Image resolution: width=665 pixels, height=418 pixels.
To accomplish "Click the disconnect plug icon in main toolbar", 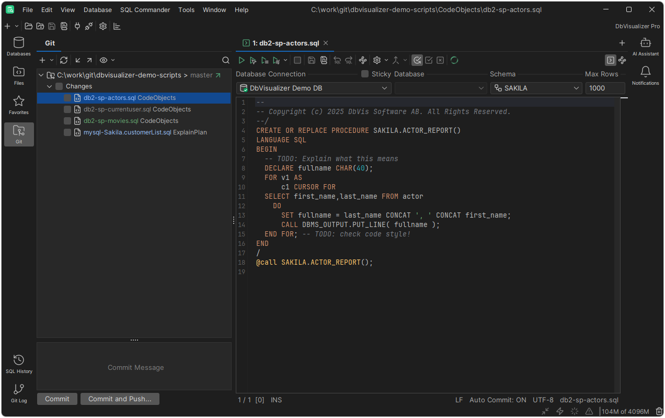I will coord(89,26).
